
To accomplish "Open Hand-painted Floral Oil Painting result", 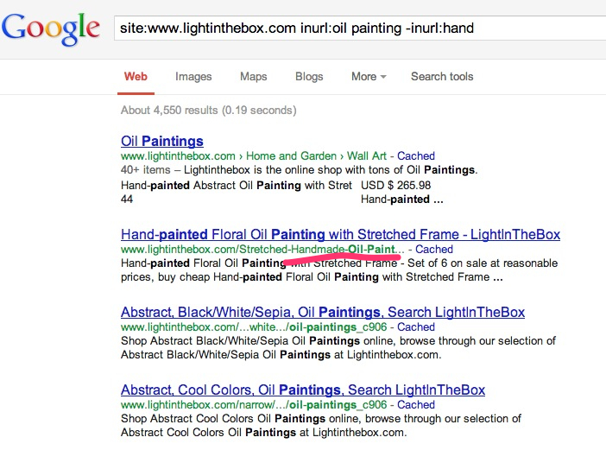I will (x=340, y=234).
